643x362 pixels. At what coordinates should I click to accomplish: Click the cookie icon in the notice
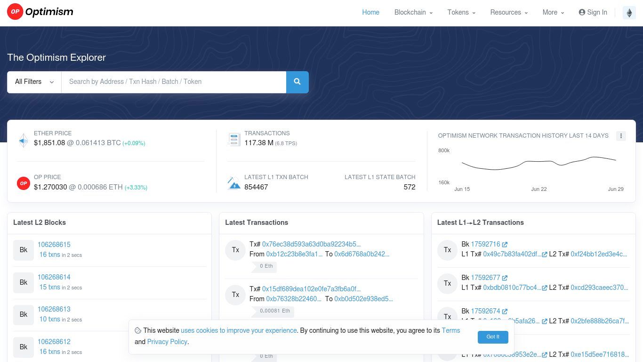(138, 331)
